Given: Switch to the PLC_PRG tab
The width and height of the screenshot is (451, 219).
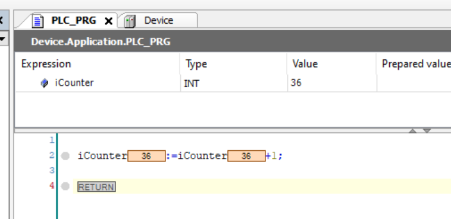Looking at the screenshot, I should pyautogui.click(x=74, y=21).
